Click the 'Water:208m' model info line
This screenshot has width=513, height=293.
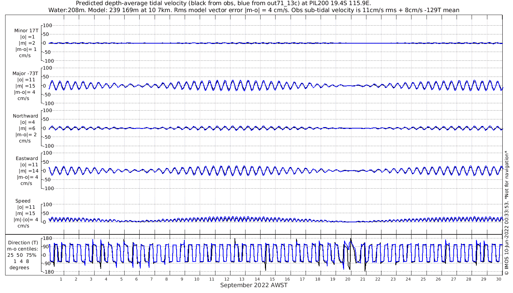pos(254,10)
